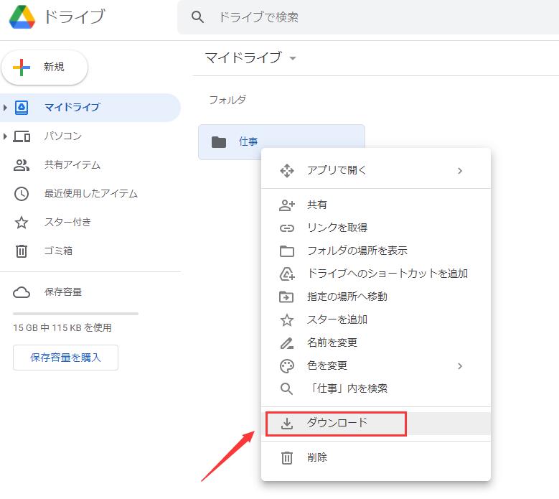Click the パソコン devices icon
This screenshot has width=559, height=499.
click(x=22, y=136)
